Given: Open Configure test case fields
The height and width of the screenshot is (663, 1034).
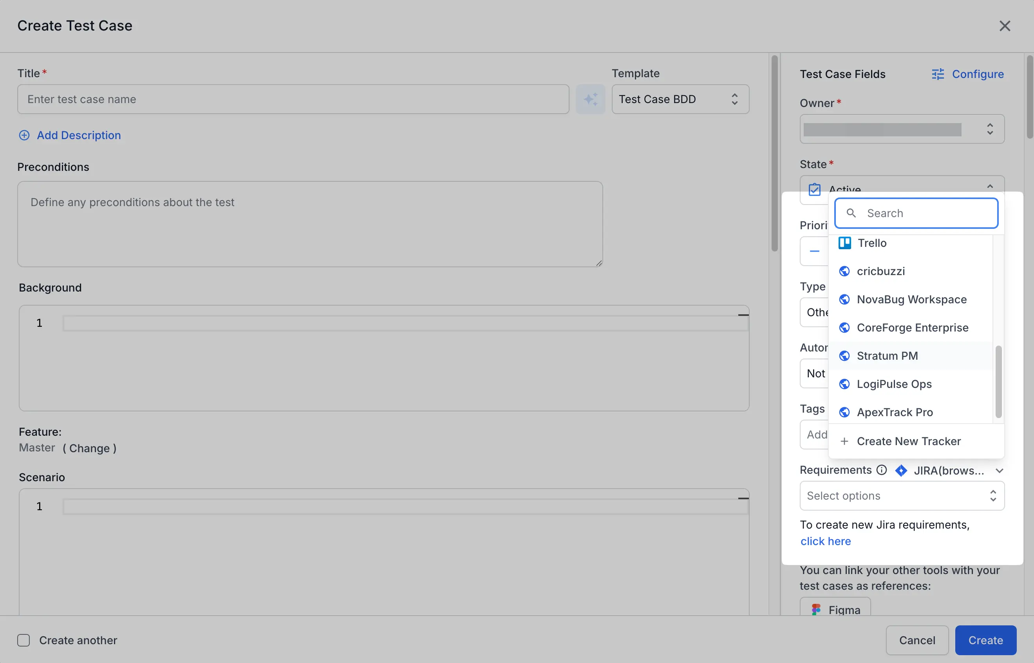Looking at the screenshot, I should point(968,74).
